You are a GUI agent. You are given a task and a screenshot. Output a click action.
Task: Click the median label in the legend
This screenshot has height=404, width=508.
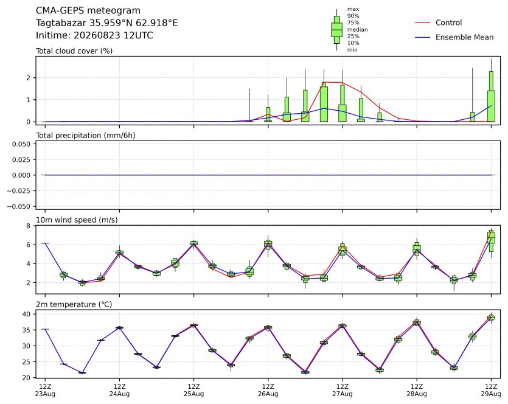click(x=357, y=29)
